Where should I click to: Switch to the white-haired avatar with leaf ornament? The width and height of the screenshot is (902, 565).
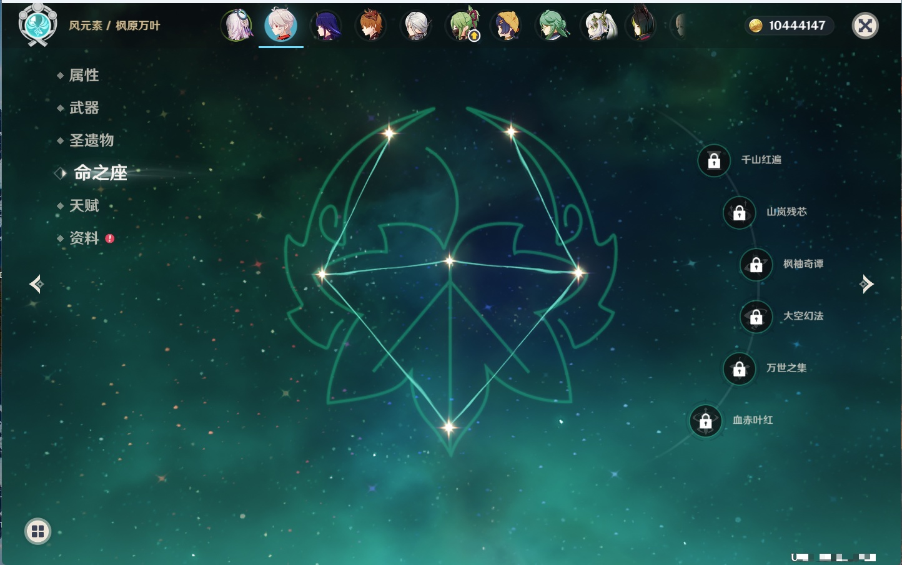(598, 26)
